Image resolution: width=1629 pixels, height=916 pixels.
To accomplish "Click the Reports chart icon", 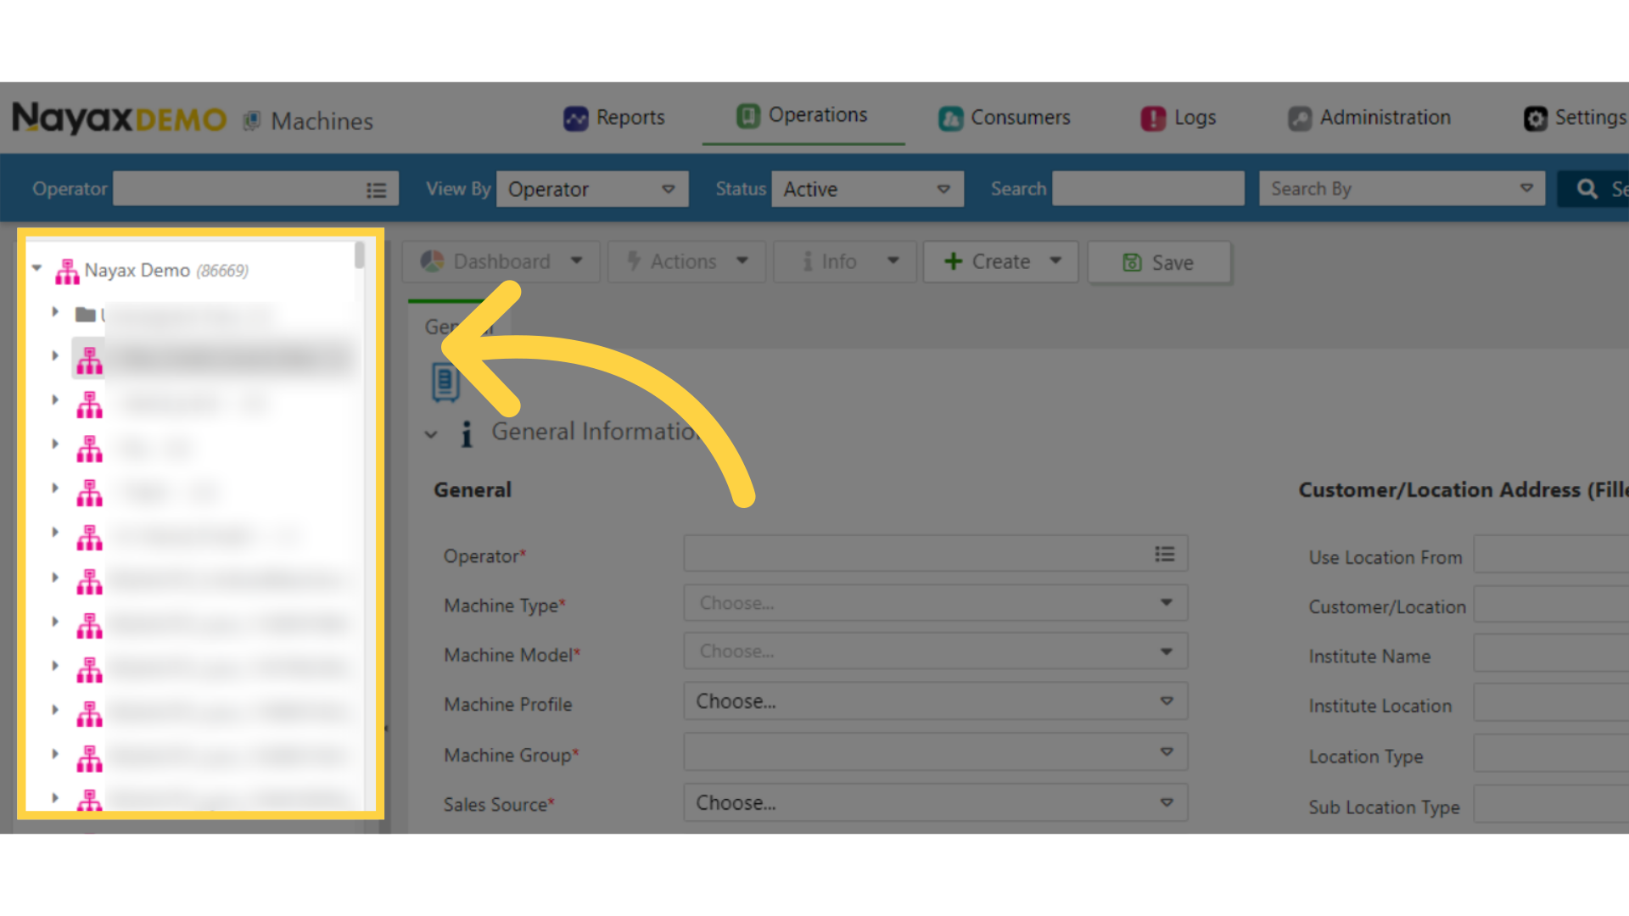I will tap(575, 118).
